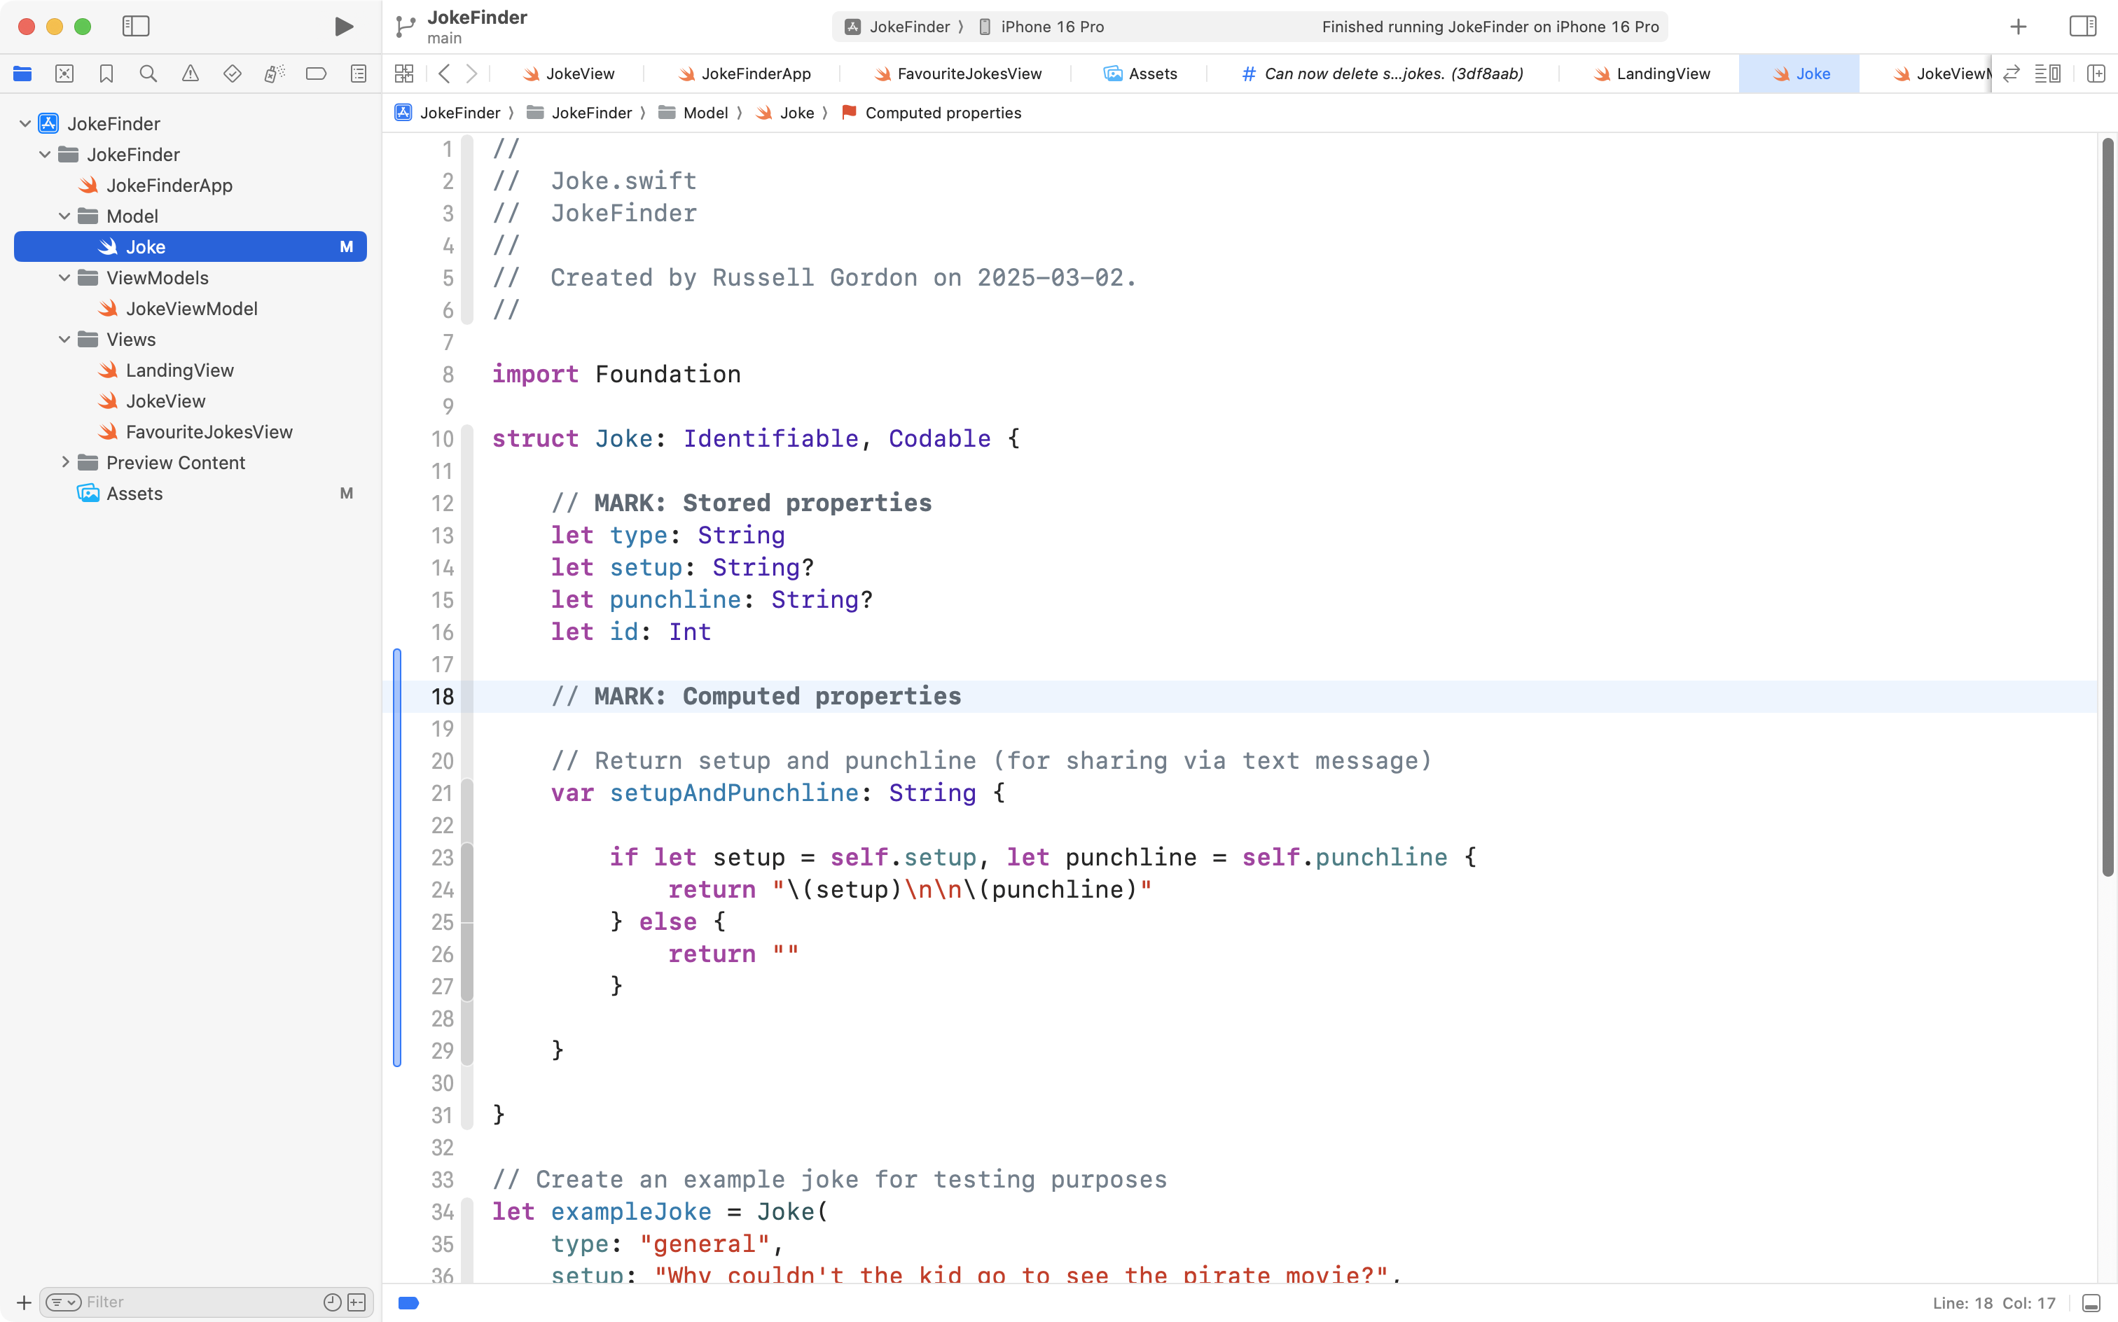The image size is (2118, 1322).
Task: Open the Breakpoint navigator icon
Action: click(316, 74)
